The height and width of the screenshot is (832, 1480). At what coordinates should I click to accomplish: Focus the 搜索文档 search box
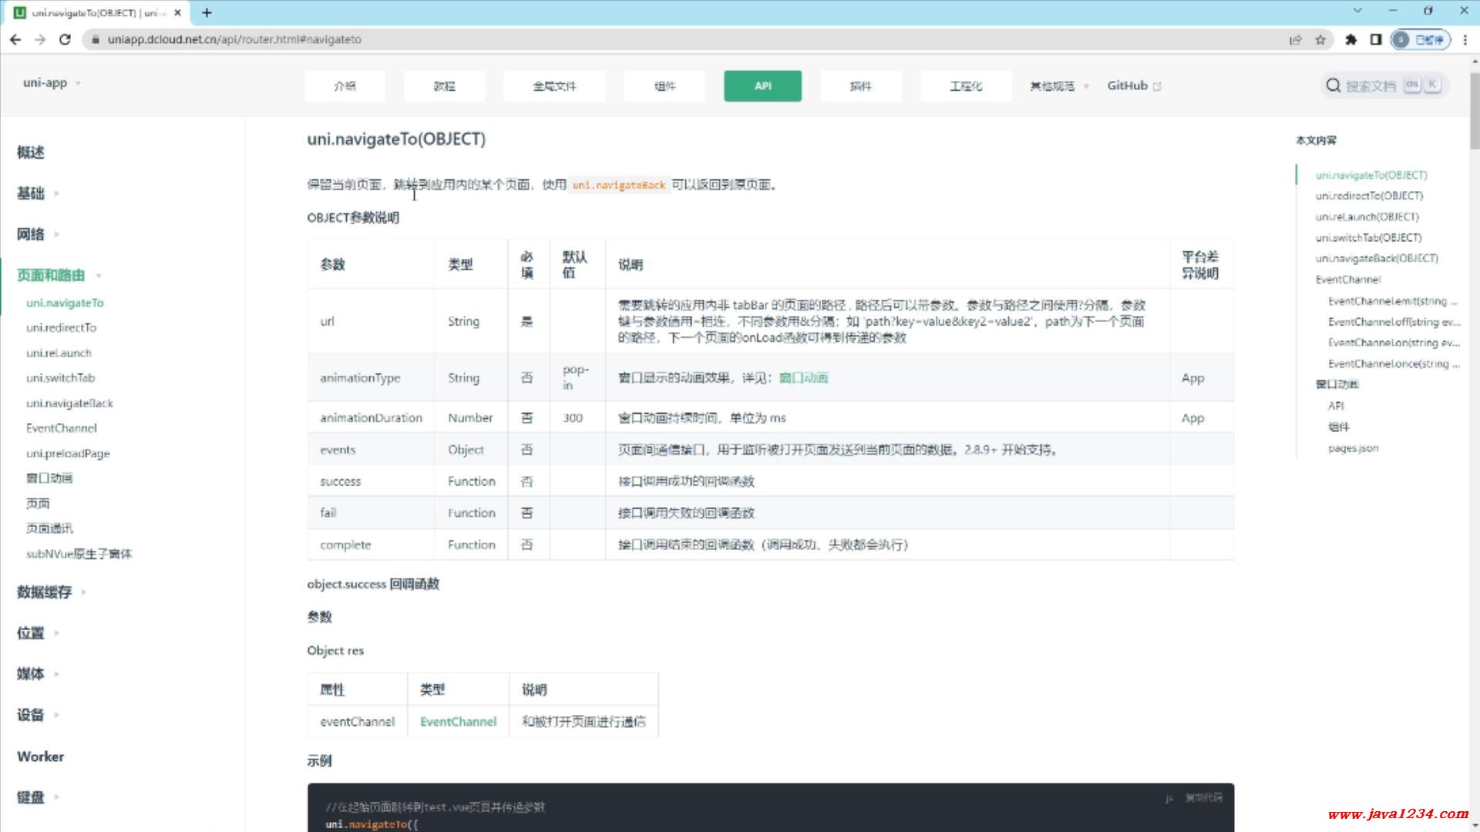coord(1385,86)
